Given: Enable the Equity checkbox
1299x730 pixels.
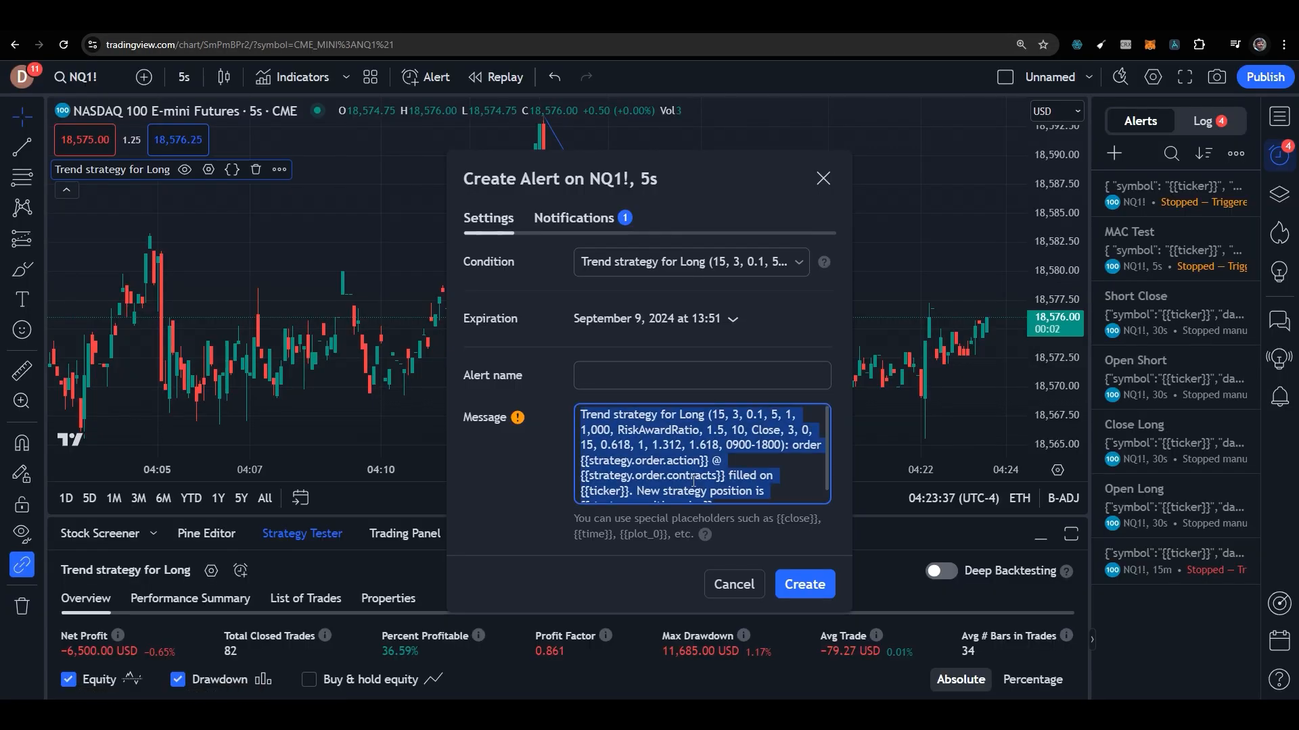Looking at the screenshot, I should click(68, 679).
